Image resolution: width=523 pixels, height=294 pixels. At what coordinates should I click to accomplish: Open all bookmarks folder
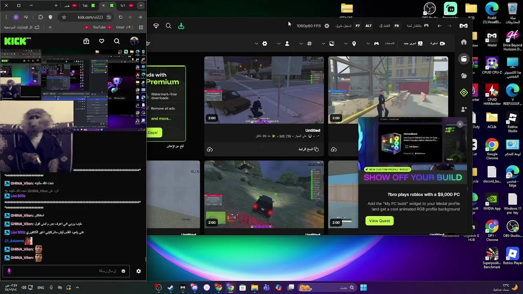point(22,27)
